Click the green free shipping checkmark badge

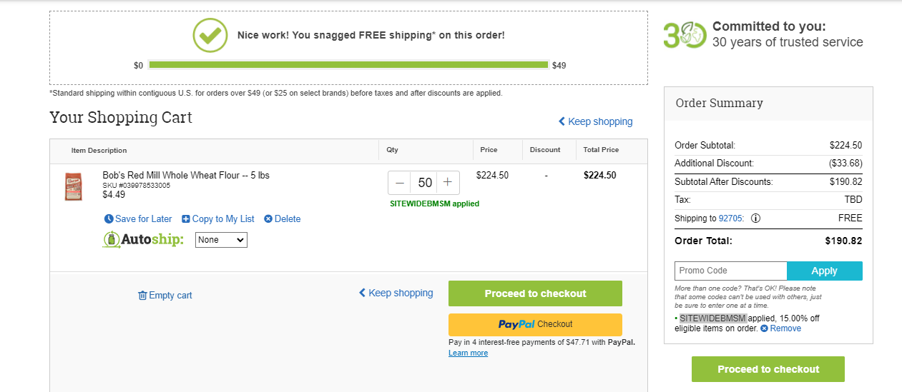coord(210,35)
